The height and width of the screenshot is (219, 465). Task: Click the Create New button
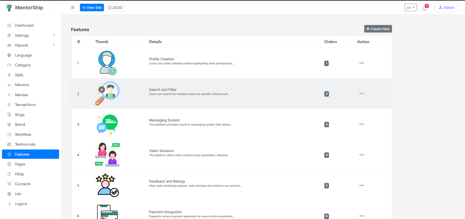(x=378, y=29)
